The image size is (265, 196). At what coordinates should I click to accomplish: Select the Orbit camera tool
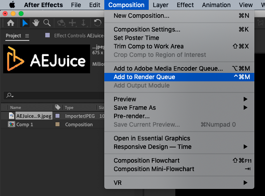61,23
